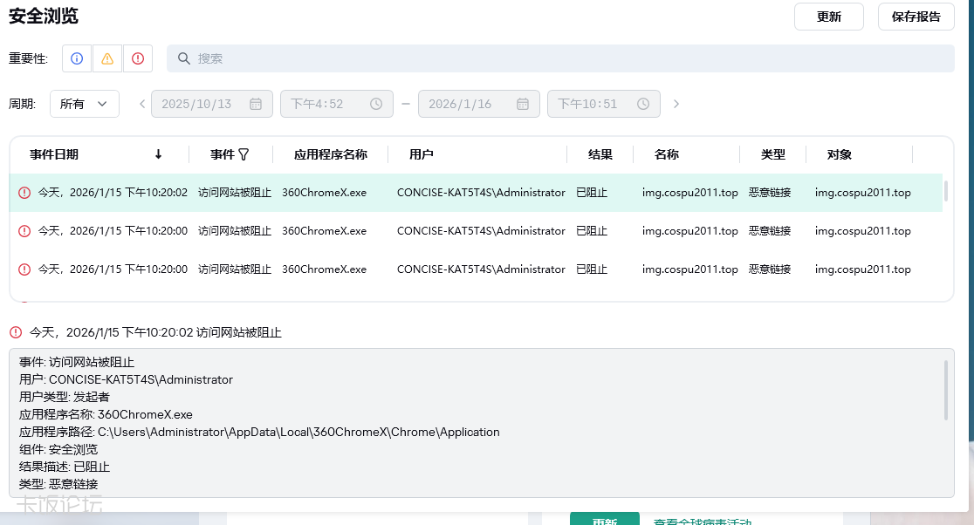Click the 保存报告 button
The height and width of the screenshot is (525, 974).
(x=916, y=17)
